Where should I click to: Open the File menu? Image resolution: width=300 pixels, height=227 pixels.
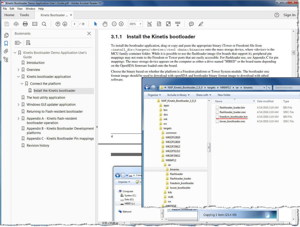5,9
